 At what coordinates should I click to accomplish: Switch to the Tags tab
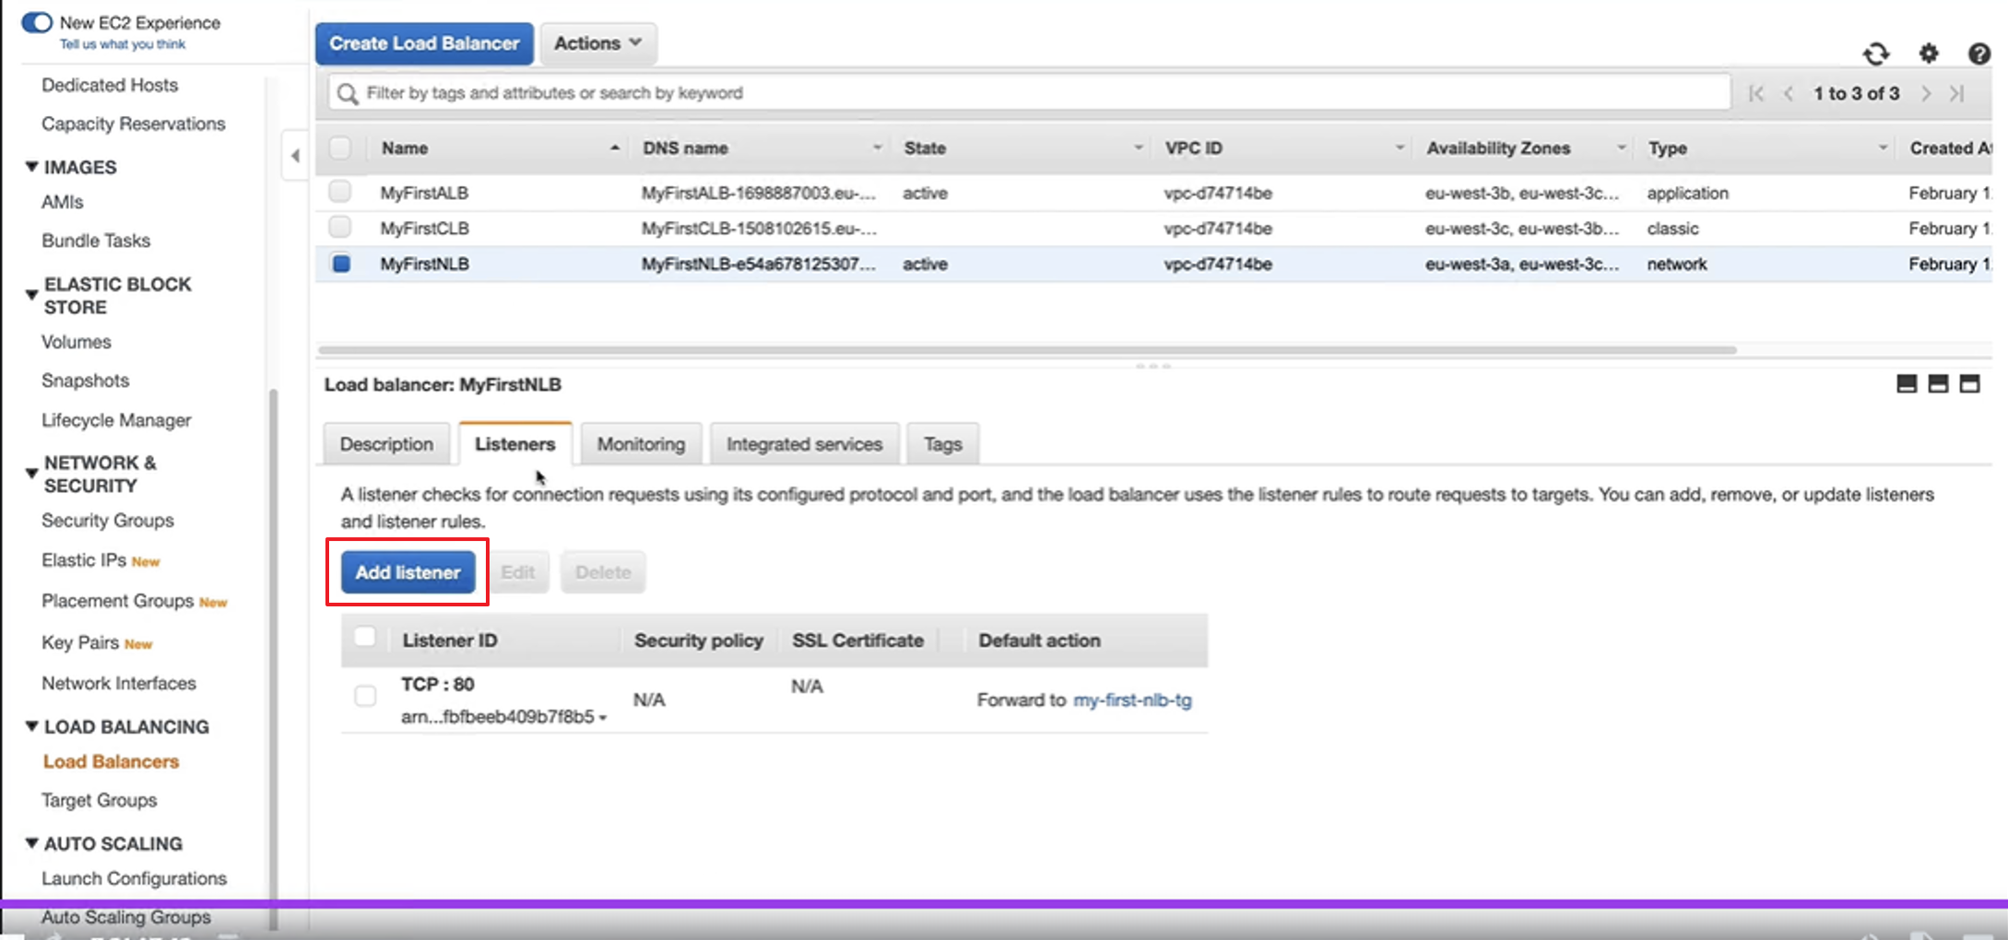(x=943, y=444)
